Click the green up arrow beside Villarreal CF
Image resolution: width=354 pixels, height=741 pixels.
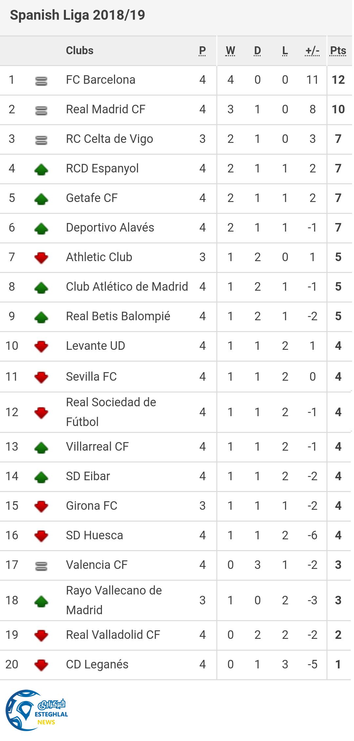point(41,447)
